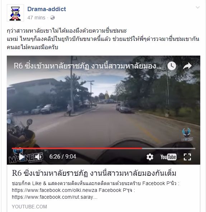This screenshot has width=206, height=212.
Task: Open the Drama-addict profile picture
Action: [15, 13]
